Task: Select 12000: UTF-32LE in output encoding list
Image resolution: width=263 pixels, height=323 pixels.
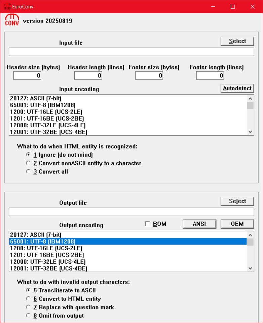Action: pyautogui.click(x=47, y=262)
